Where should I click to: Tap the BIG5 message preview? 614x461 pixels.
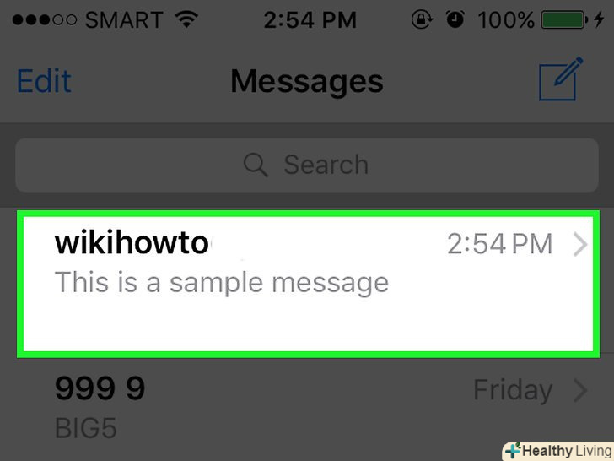[x=86, y=428]
